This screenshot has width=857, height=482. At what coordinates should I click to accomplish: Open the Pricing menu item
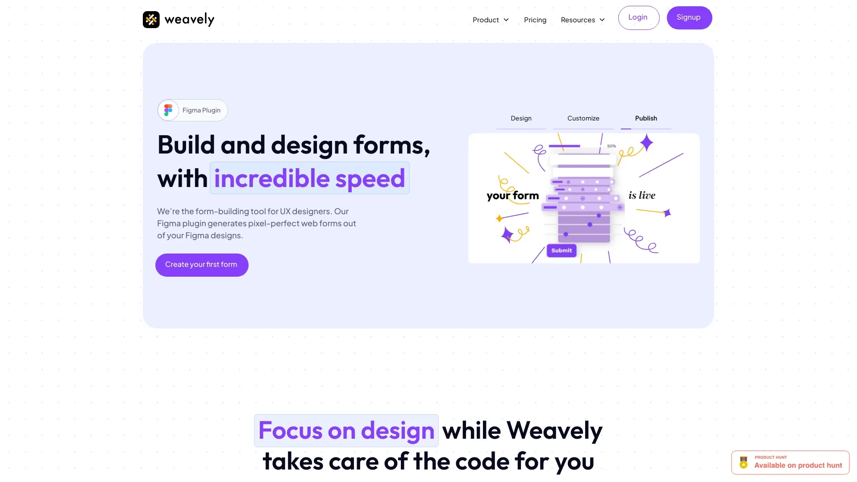534,20
